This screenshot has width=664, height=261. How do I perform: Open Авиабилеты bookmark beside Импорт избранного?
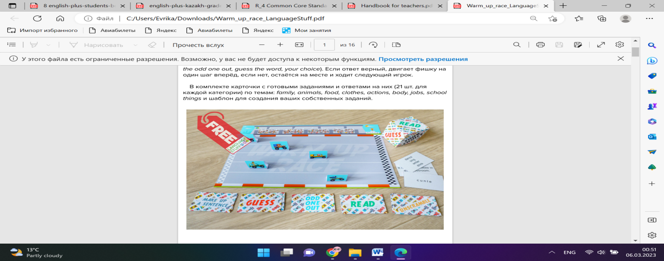113,30
